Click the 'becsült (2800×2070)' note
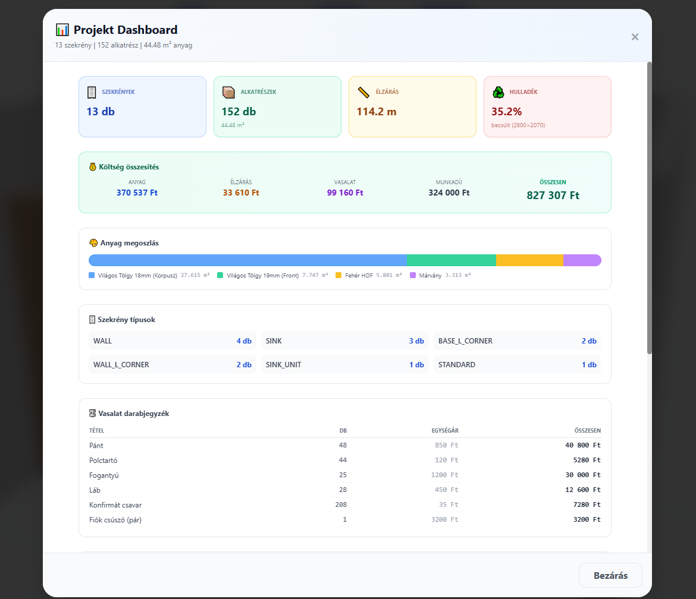Image resolution: width=696 pixels, height=599 pixels. pos(518,125)
